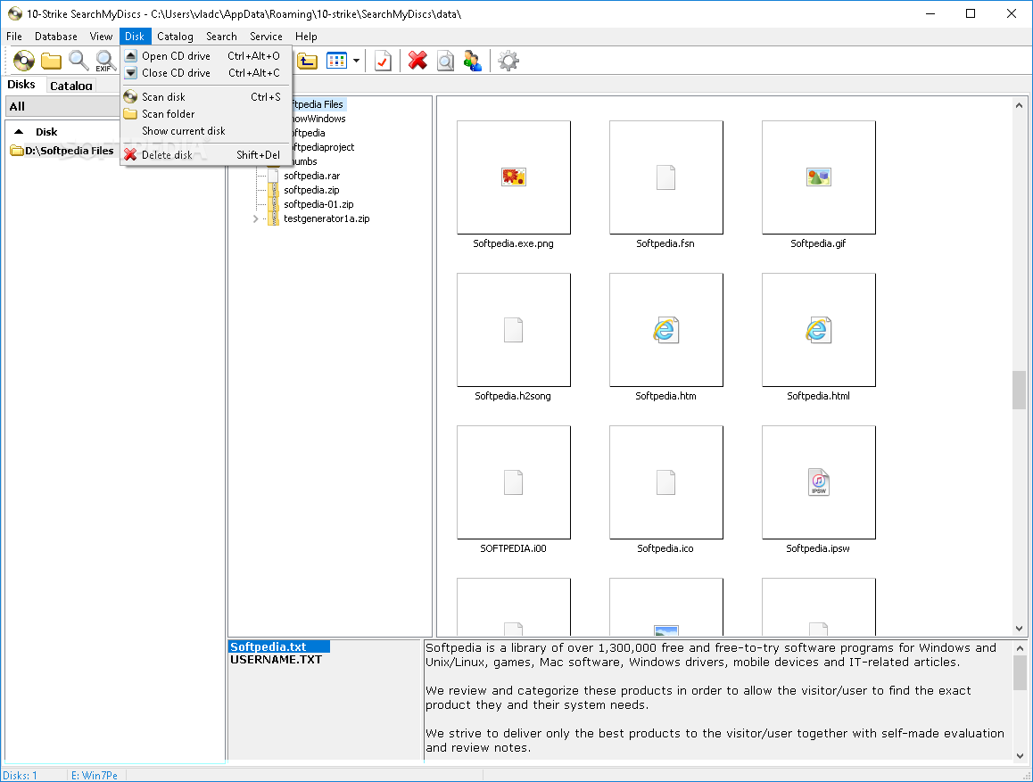Click the magnifier search toolbar icon
Viewport: 1033px width, 782px height.
pyautogui.click(x=79, y=61)
